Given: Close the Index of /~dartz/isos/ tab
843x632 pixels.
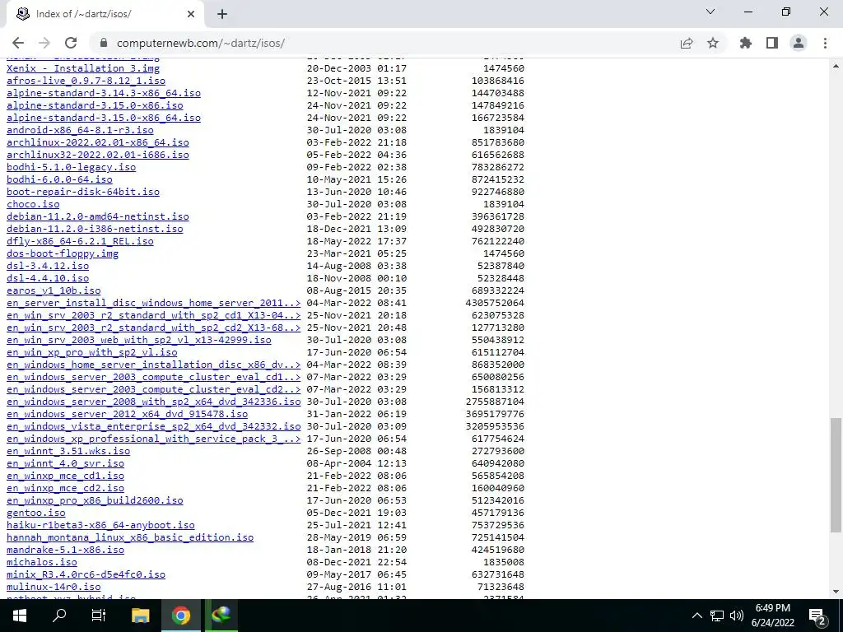Looking at the screenshot, I should [x=191, y=14].
